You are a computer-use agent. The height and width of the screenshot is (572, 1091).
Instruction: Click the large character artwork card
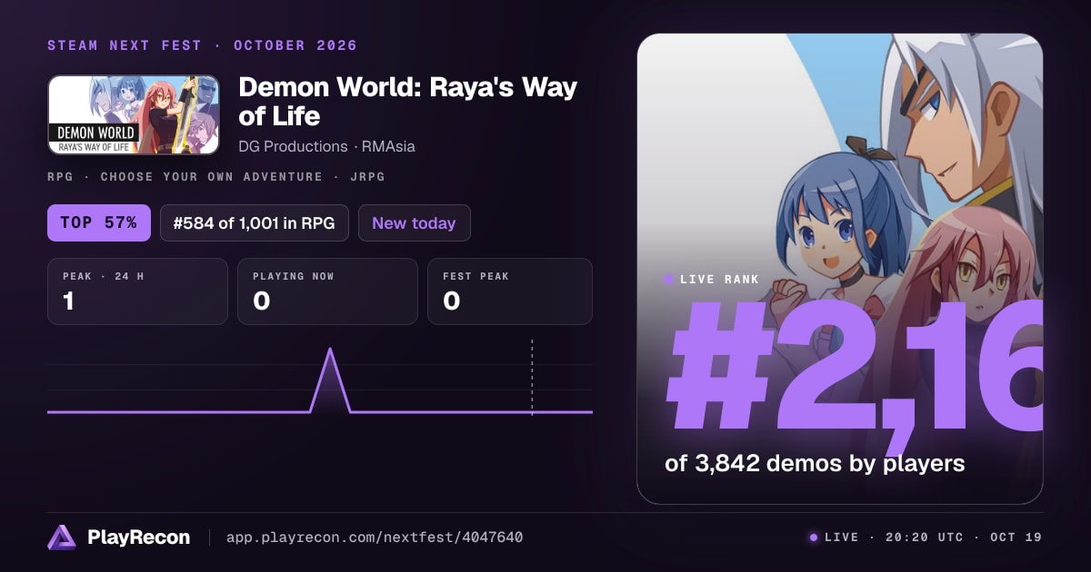[x=840, y=269]
